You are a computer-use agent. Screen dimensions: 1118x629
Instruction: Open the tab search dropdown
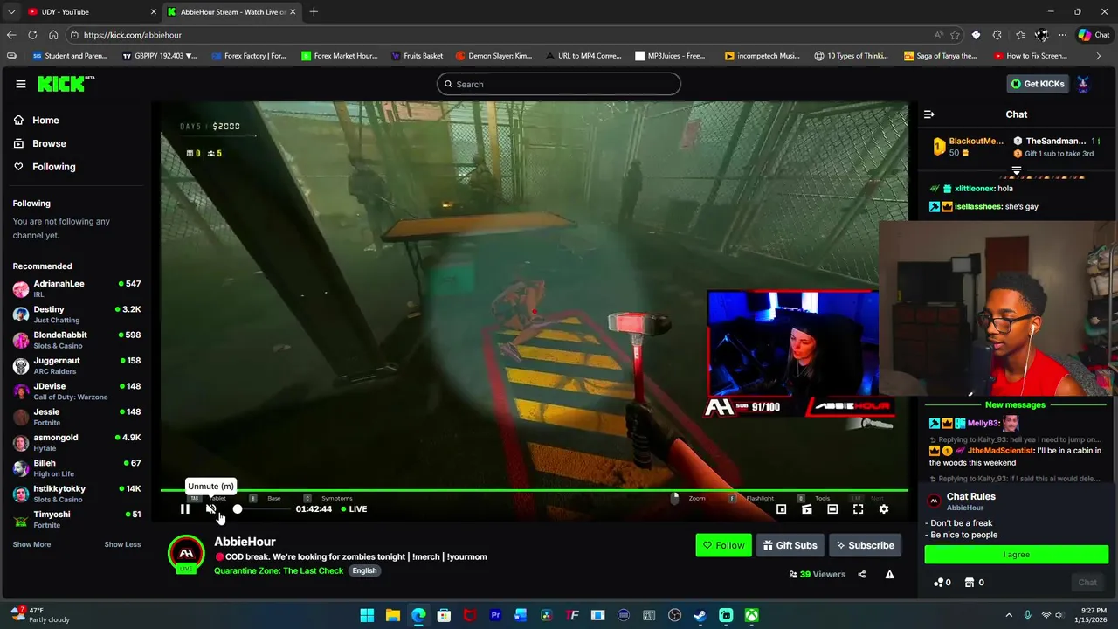click(10, 11)
